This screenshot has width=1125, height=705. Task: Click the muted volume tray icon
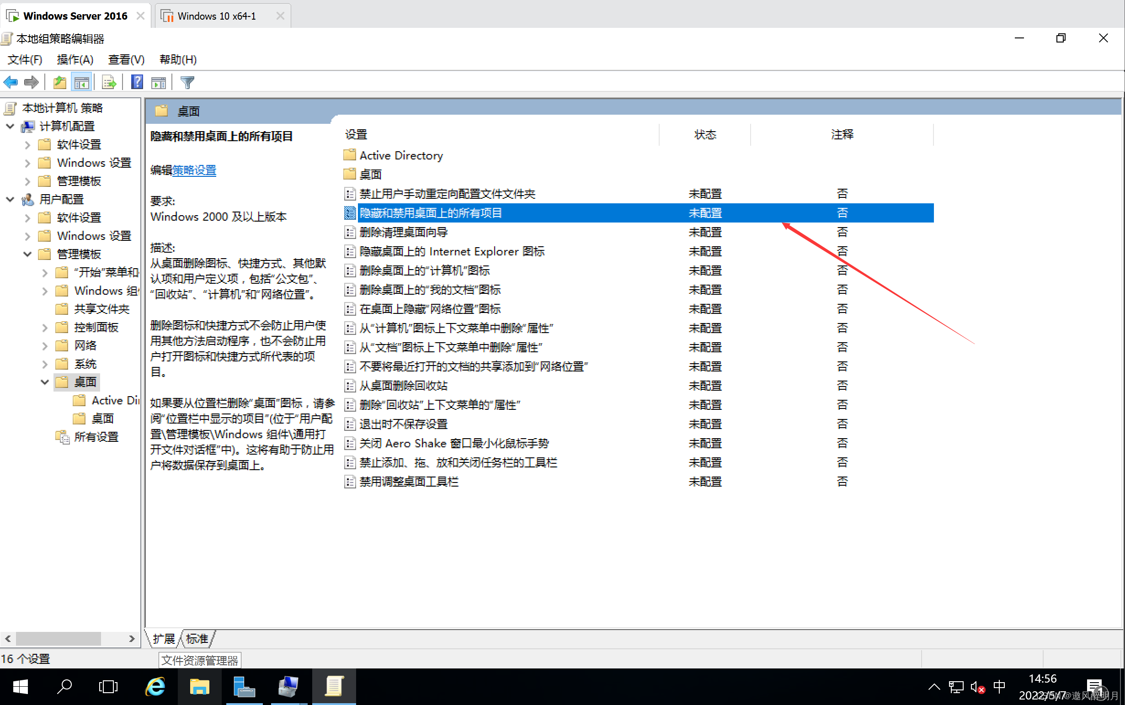point(977,687)
